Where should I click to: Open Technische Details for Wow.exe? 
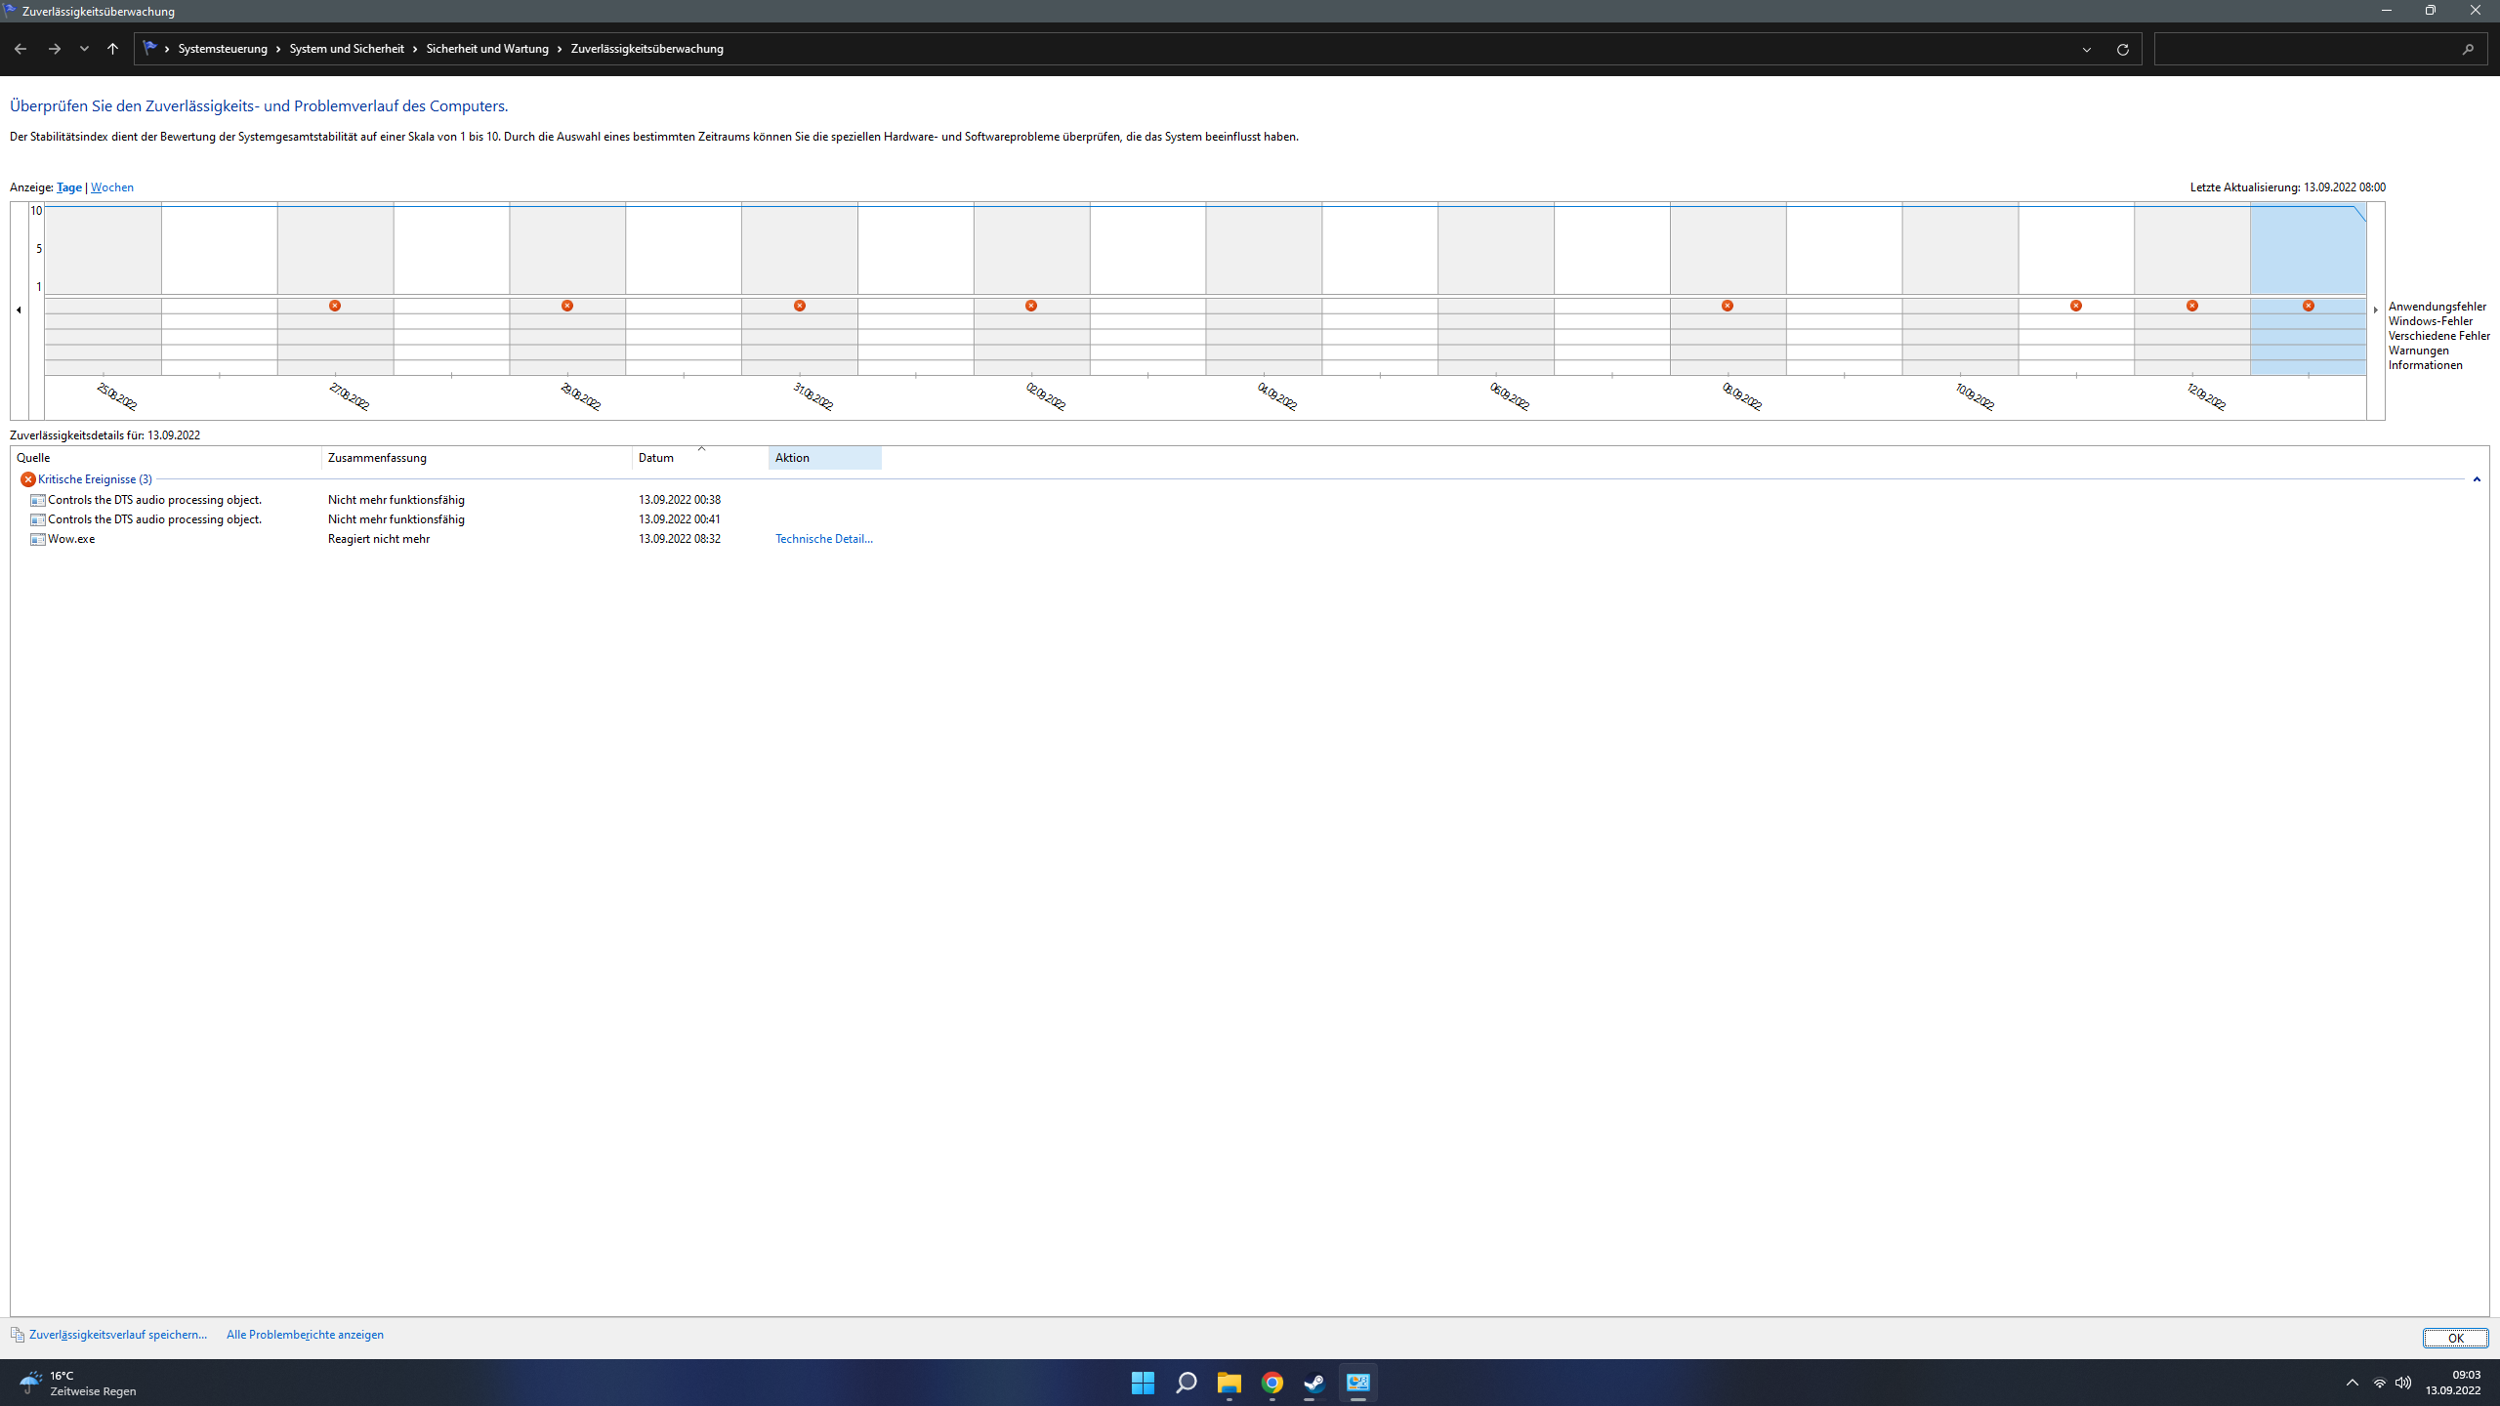[x=823, y=539]
